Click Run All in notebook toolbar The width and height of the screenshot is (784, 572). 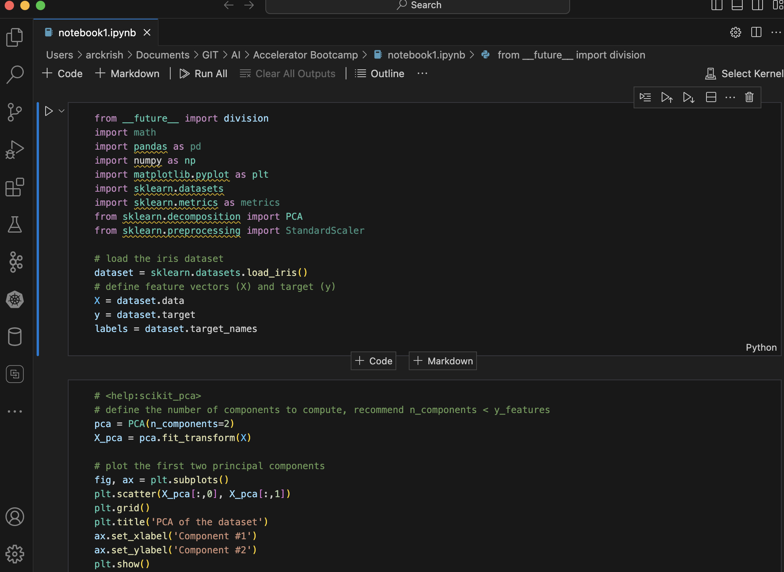tap(203, 74)
